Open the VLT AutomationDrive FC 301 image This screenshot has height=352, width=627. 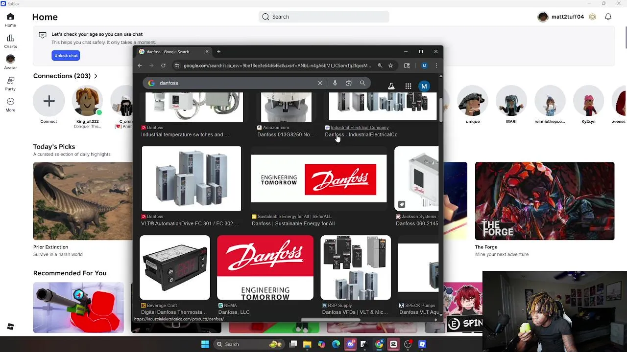[192, 179]
